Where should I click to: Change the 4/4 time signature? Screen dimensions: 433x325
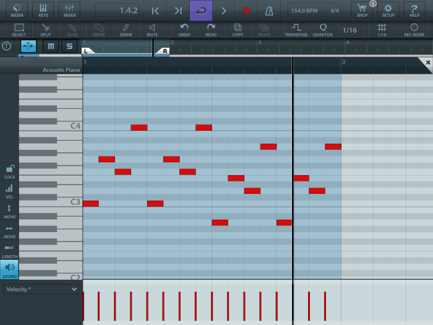[335, 11]
